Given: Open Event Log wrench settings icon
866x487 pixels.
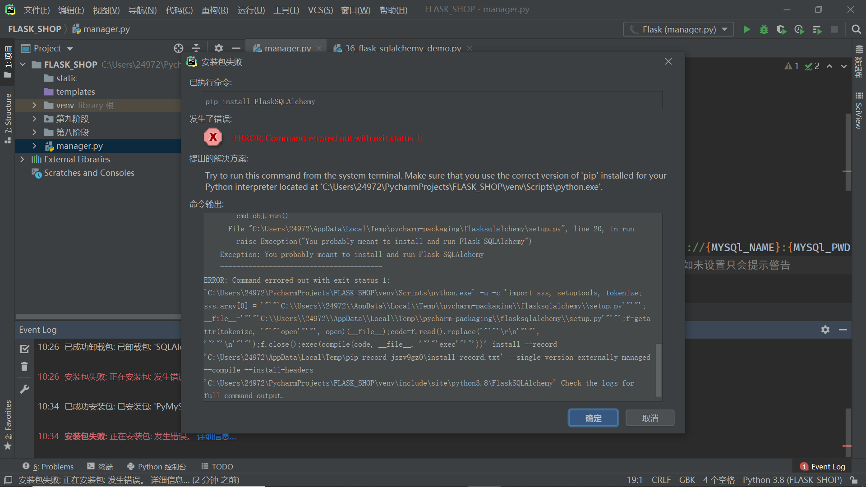Looking at the screenshot, I should 25,389.
